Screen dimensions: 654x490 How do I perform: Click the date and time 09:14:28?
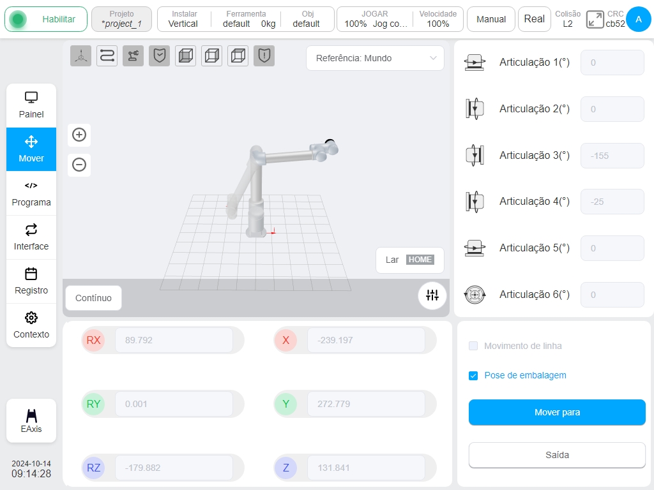coord(31,469)
